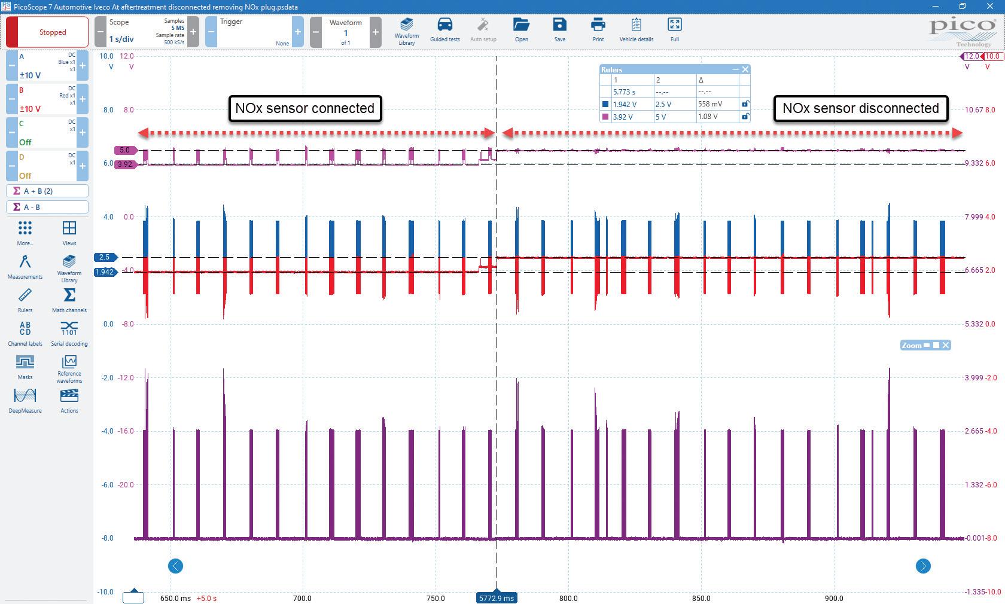1005x604 pixels.
Task: Select the Rulers tool
Action: 25,300
